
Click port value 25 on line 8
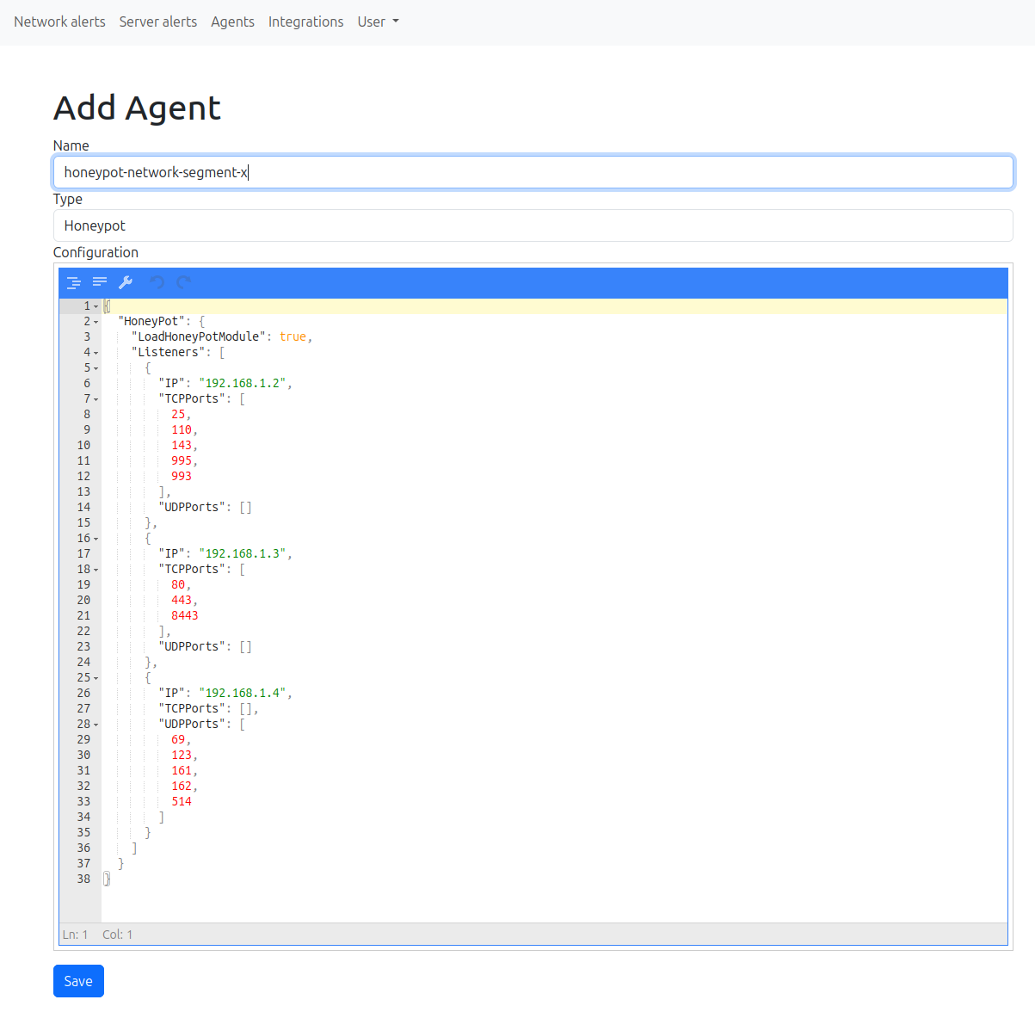coord(178,414)
